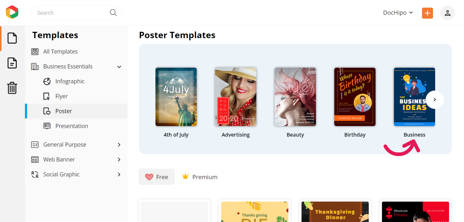464x222 pixels.
Task: Collapse the Business Essentials chevron
Action: pos(119,67)
